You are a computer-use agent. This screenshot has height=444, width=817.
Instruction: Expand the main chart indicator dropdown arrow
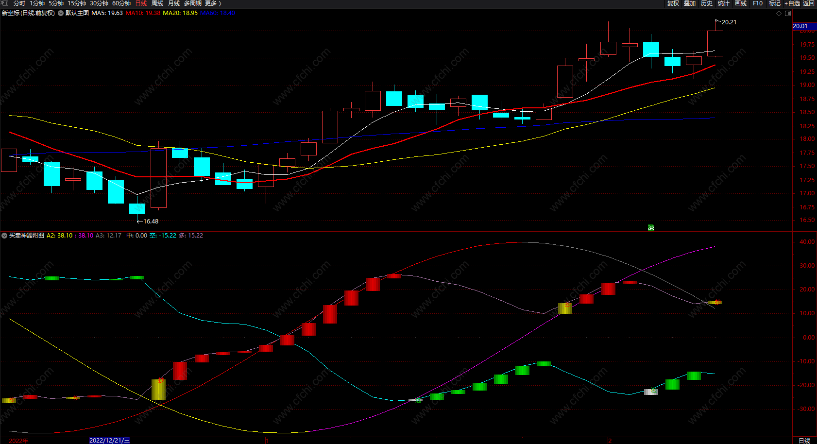click(61, 13)
